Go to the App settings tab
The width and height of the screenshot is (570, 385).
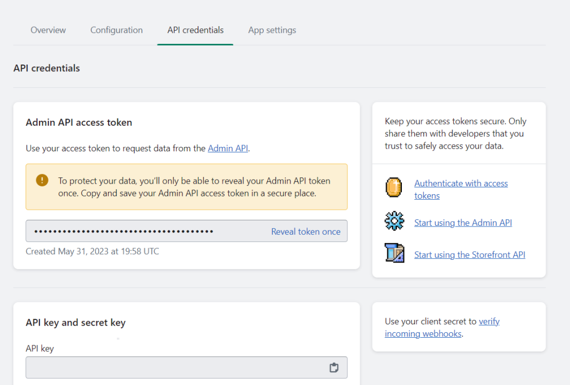(x=272, y=30)
